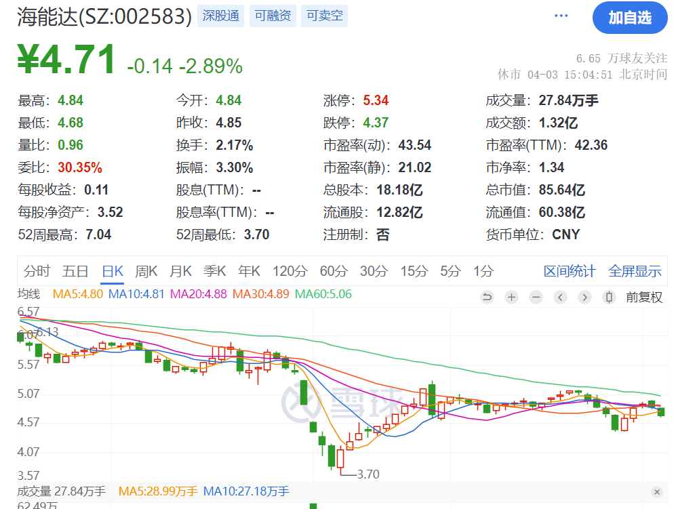The width and height of the screenshot is (676, 509).
Task: Open 区间统计 range statistics link
Action: coord(570,271)
